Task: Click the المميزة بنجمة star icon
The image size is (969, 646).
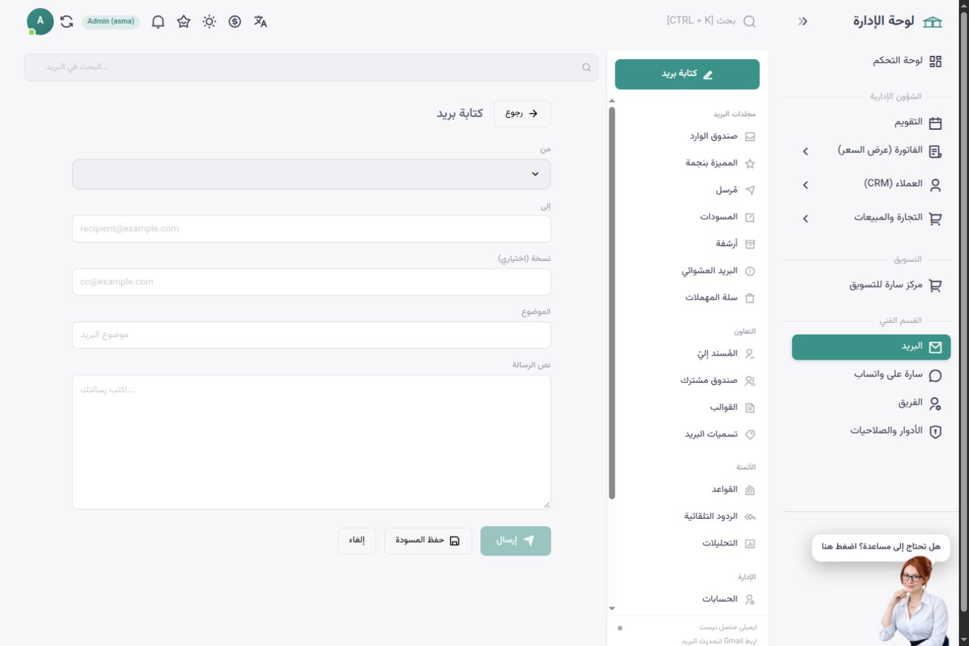Action: pyautogui.click(x=750, y=163)
